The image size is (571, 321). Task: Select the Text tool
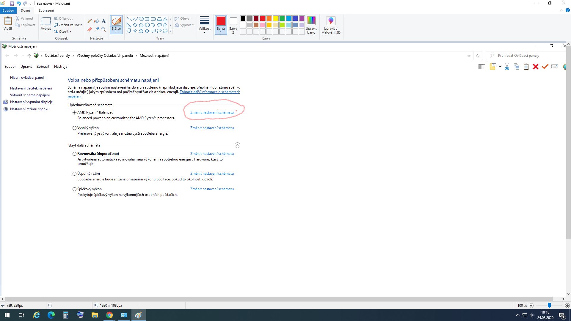pyautogui.click(x=103, y=21)
